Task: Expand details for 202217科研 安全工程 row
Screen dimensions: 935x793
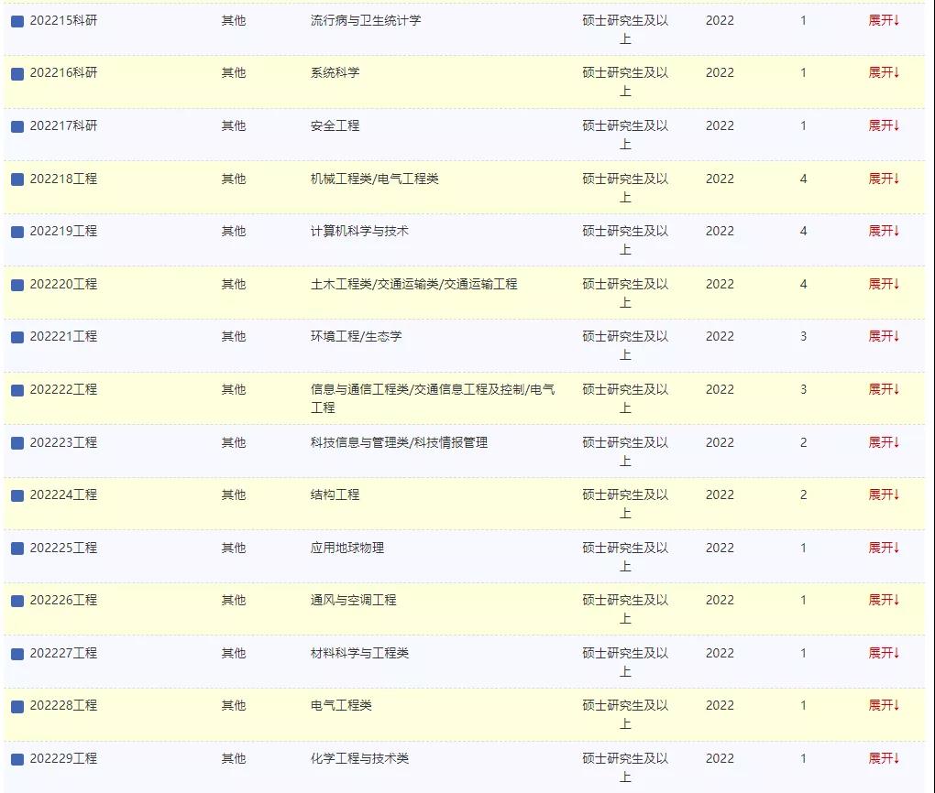Action: (x=884, y=125)
